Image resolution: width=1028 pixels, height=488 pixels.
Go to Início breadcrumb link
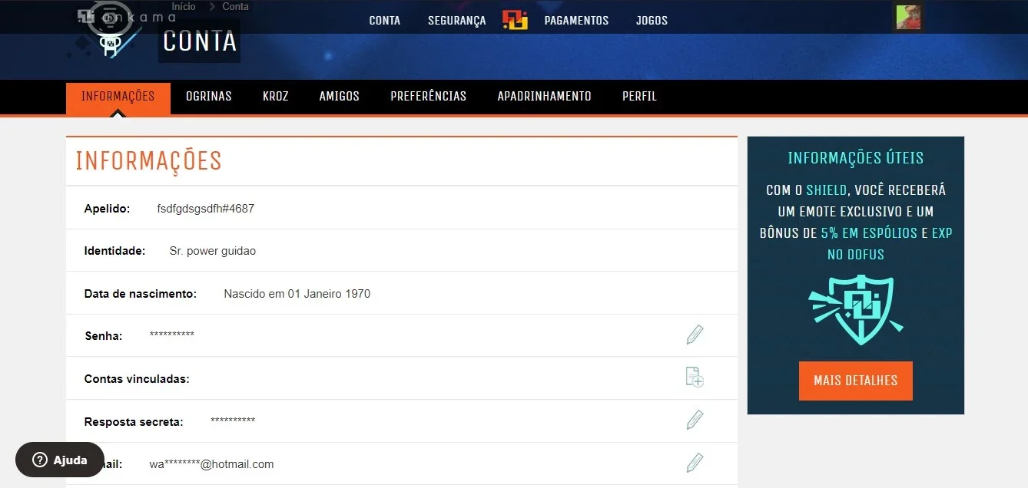coord(184,6)
